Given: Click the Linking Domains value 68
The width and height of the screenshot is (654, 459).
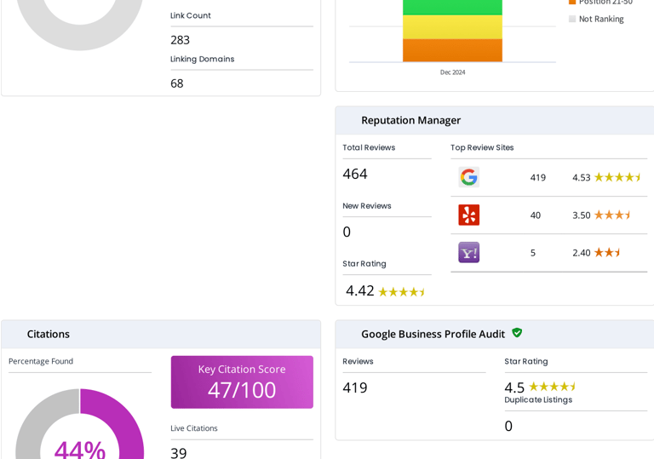Looking at the screenshot, I should click(177, 83).
